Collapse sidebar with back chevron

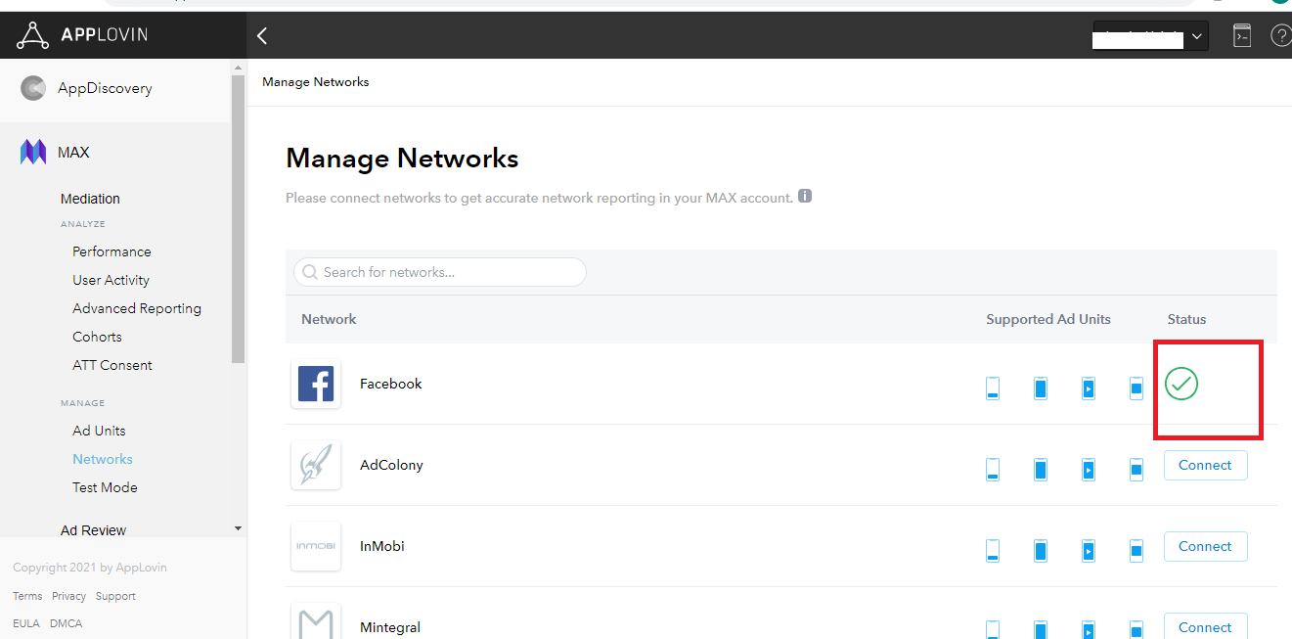(x=262, y=36)
